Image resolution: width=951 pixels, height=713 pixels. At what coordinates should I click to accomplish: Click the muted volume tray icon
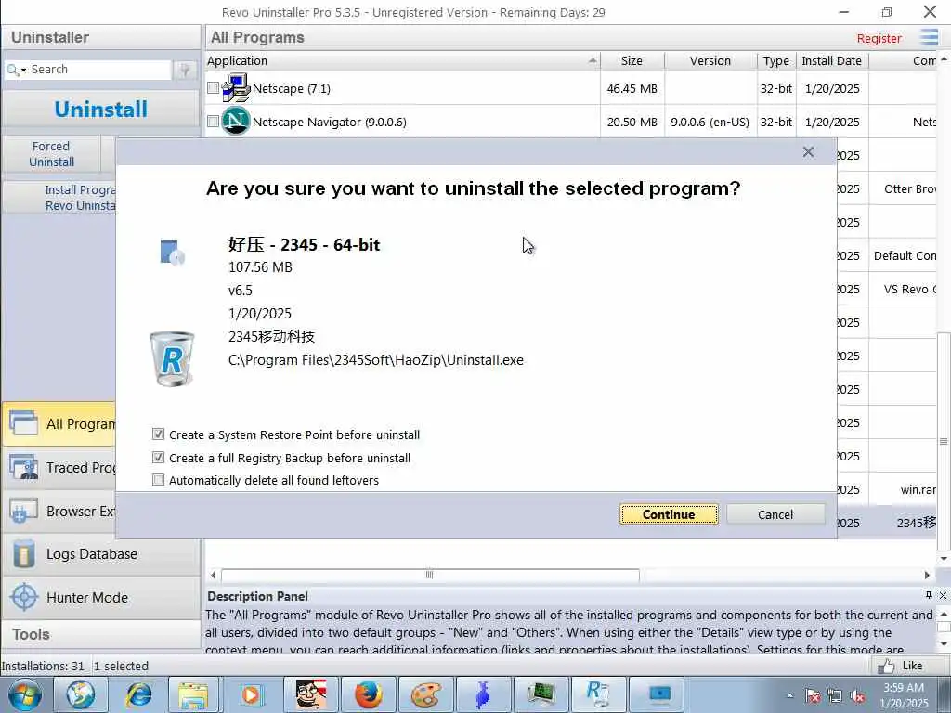pyautogui.click(x=857, y=696)
